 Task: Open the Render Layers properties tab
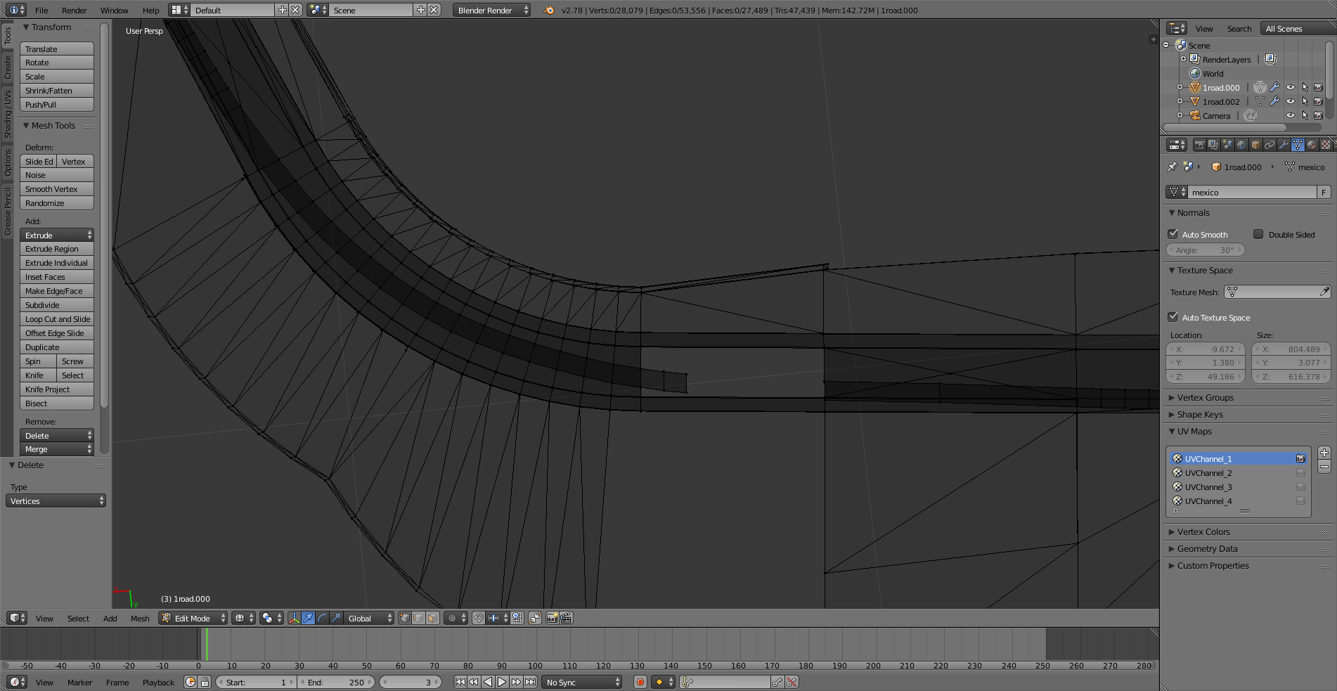pos(1214,145)
